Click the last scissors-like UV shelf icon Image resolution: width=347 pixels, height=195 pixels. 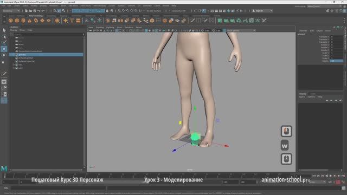click(x=264, y=21)
